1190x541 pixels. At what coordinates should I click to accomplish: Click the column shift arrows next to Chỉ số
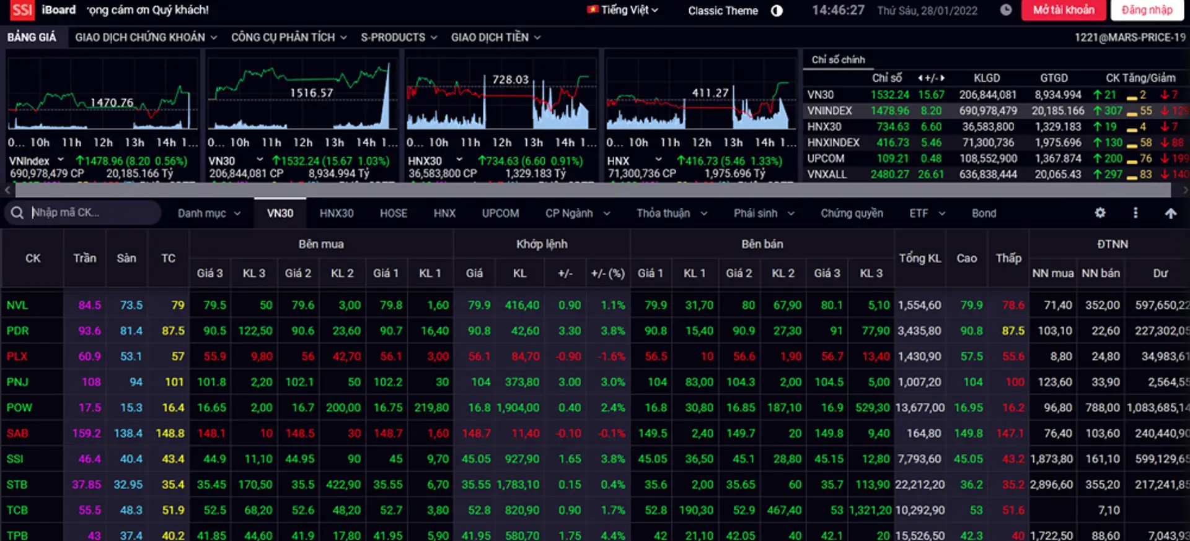(x=932, y=78)
